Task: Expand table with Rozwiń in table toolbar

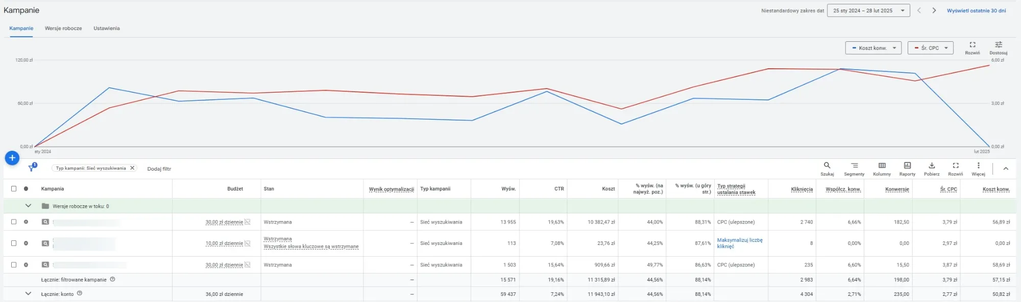Action: [x=956, y=169]
